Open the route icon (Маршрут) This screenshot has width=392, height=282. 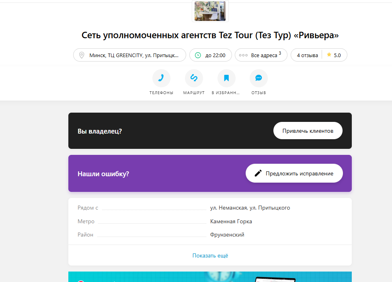pyautogui.click(x=194, y=78)
